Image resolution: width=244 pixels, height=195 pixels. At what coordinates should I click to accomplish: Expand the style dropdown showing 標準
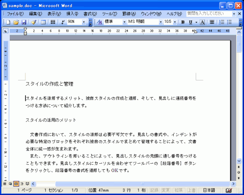[124, 22]
